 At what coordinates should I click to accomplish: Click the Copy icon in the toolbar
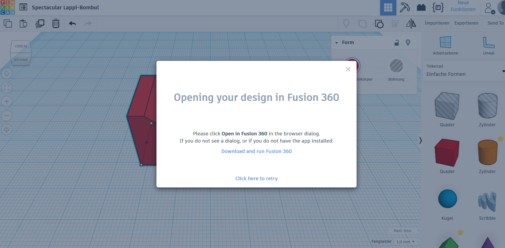coord(8,23)
